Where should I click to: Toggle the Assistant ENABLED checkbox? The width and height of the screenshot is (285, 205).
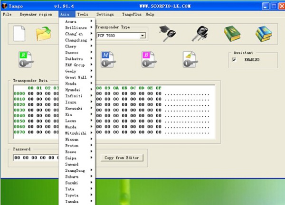pyautogui.click(x=234, y=60)
